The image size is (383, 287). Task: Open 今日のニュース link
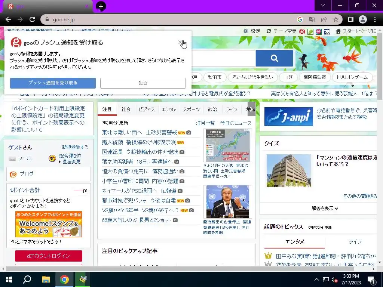pyautogui.click(x=236, y=123)
